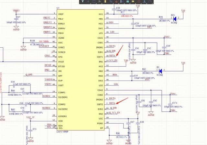This screenshot has height=145, width=207.
Task: Select the LM5171PHP part name text
Action: [x=62, y=131]
